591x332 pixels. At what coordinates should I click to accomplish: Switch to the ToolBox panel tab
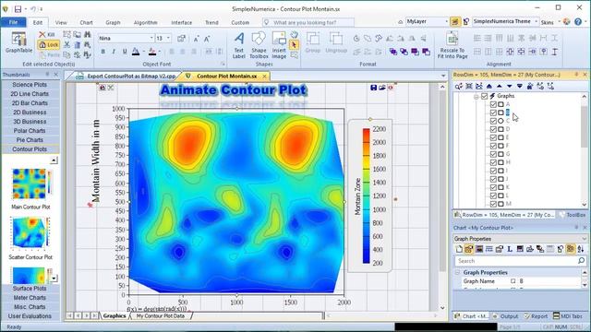pyautogui.click(x=573, y=215)
